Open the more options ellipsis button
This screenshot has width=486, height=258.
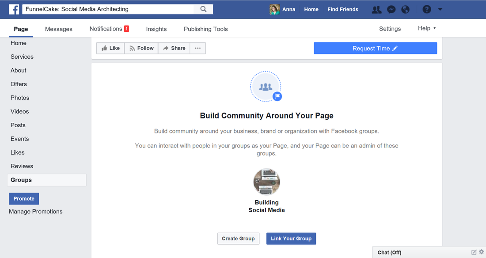point(198,48)
